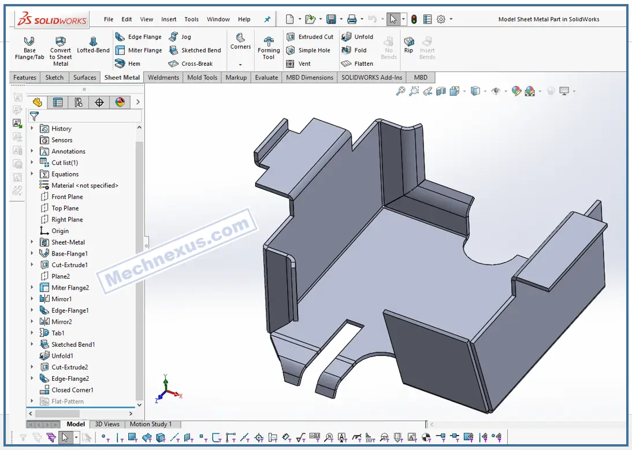The image size is (632, 450).
Task: Pin the menu bar with the pushpin toggle
Action: click(266, 19)
